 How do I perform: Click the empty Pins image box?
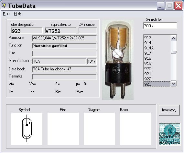point(63,129)
